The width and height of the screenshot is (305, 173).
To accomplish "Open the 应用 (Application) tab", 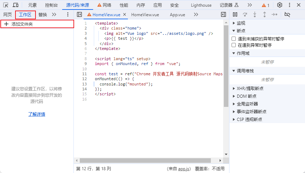I will [157, 5].
